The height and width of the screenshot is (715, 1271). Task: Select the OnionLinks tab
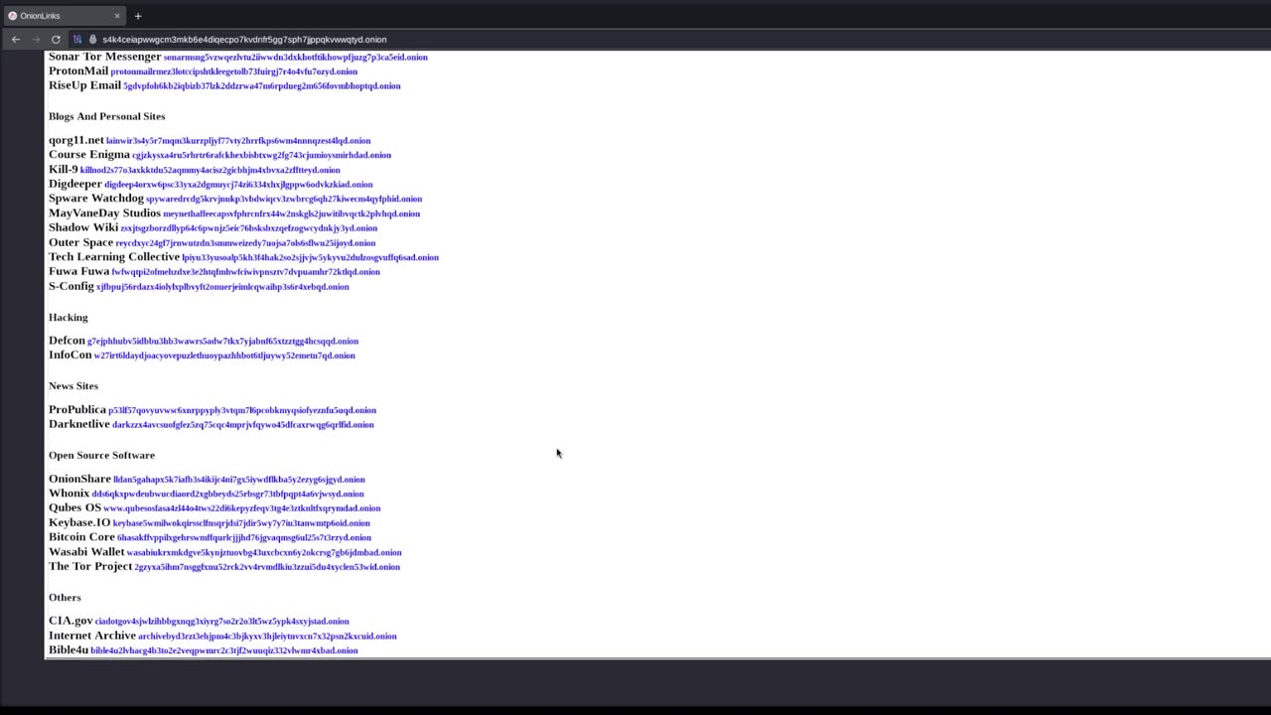(x=65, y=16)
